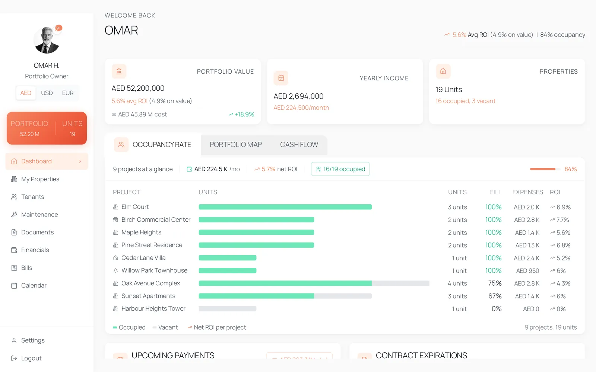Image resolution: width=596 pixels, height=372 pixels.
Task: Open the notification badge on Omar's avatar
Action: (58, 28)
